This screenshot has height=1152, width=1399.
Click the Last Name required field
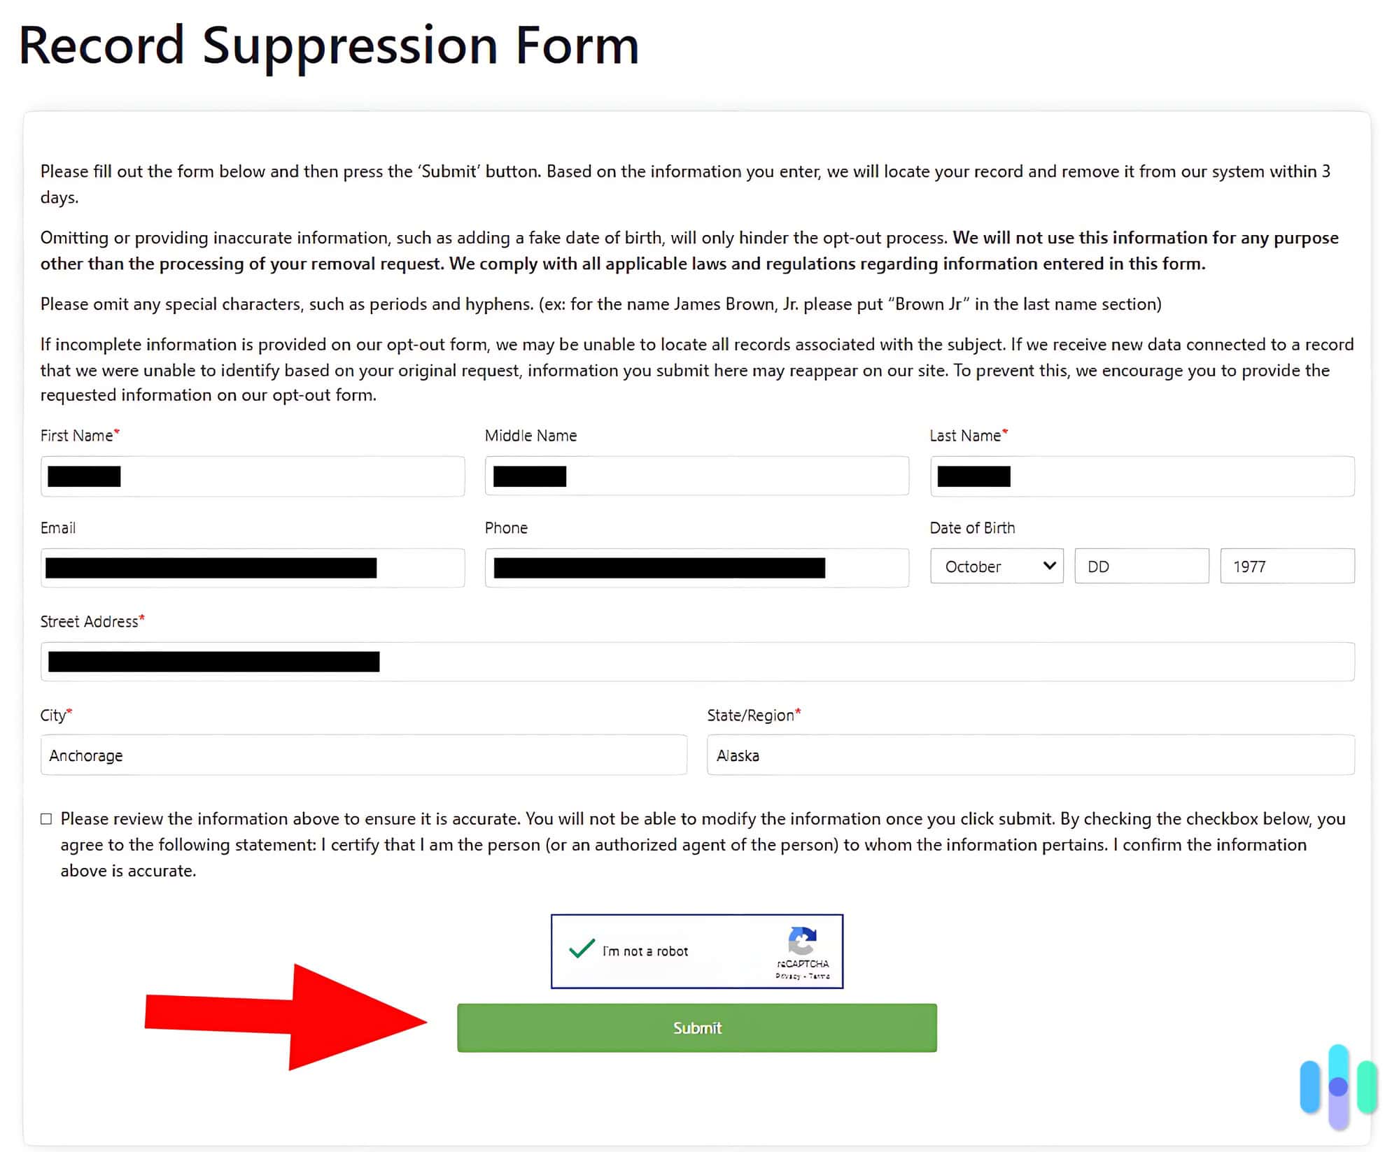coord(1141,476)
